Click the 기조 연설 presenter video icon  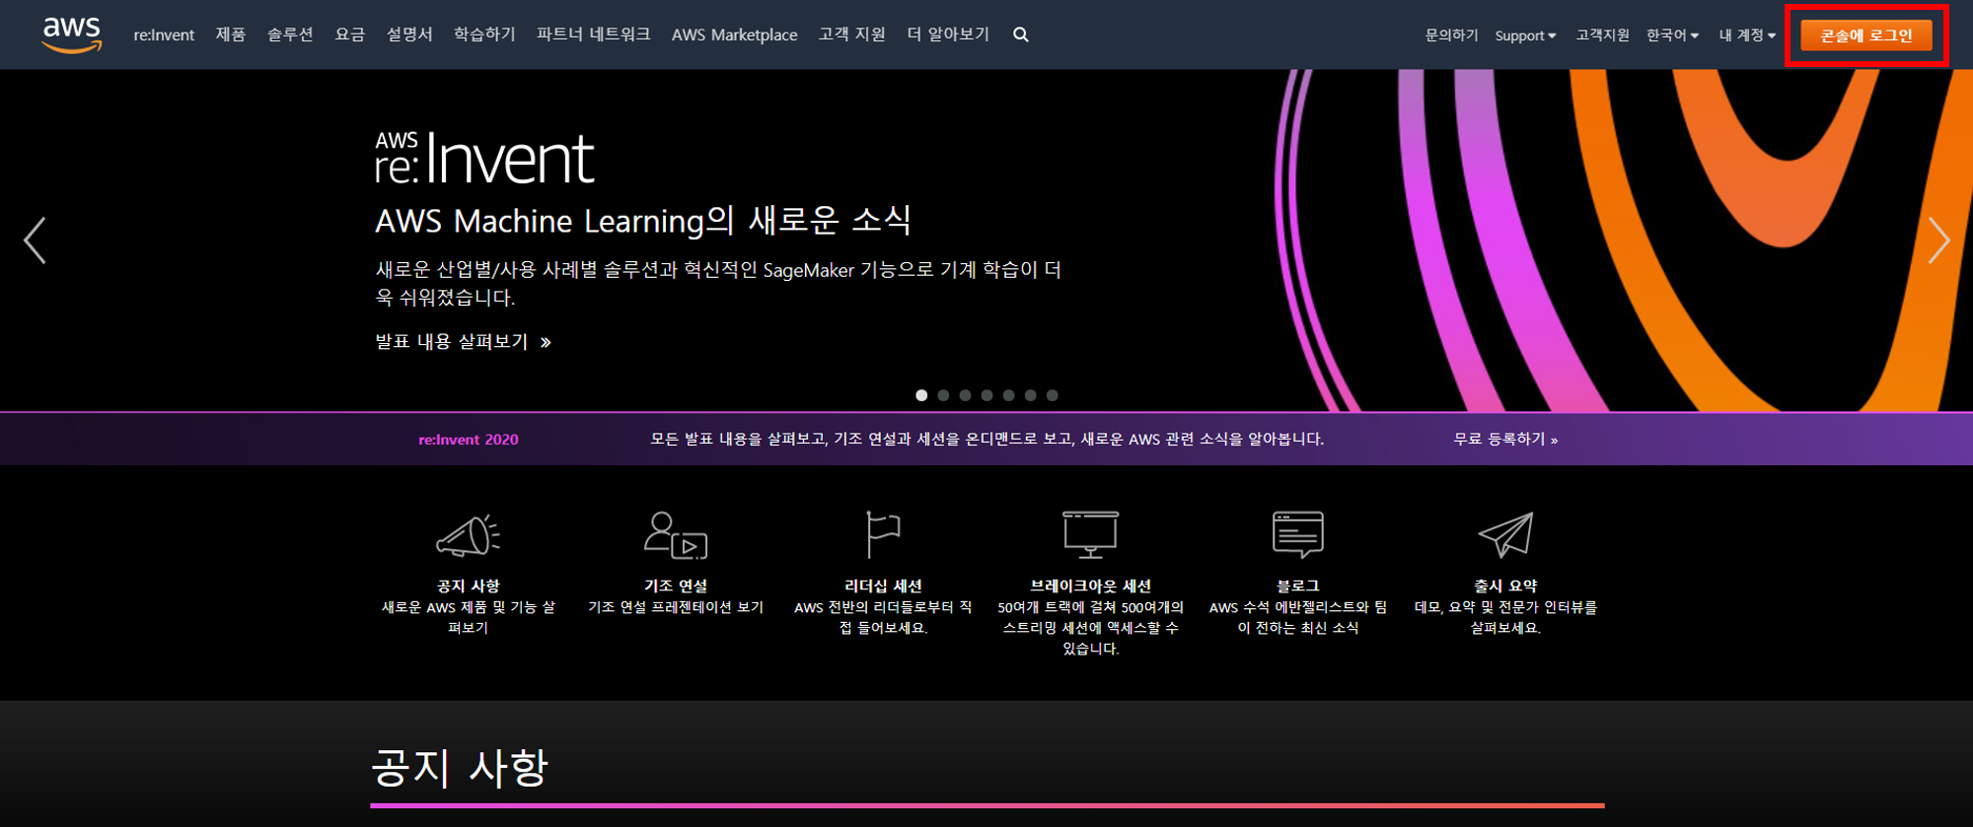(676, 535)
